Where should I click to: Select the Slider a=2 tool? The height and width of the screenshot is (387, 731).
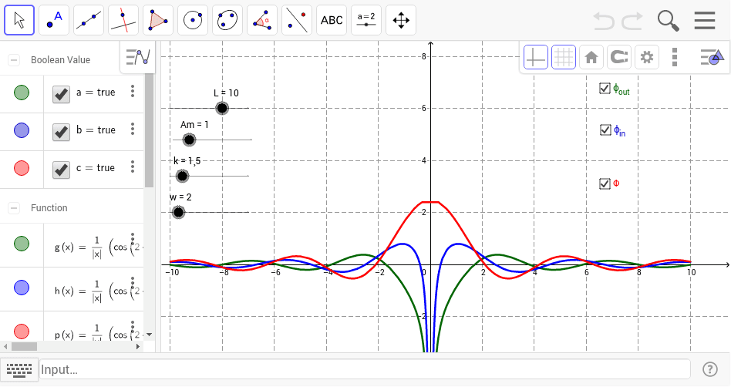[366, 21]
